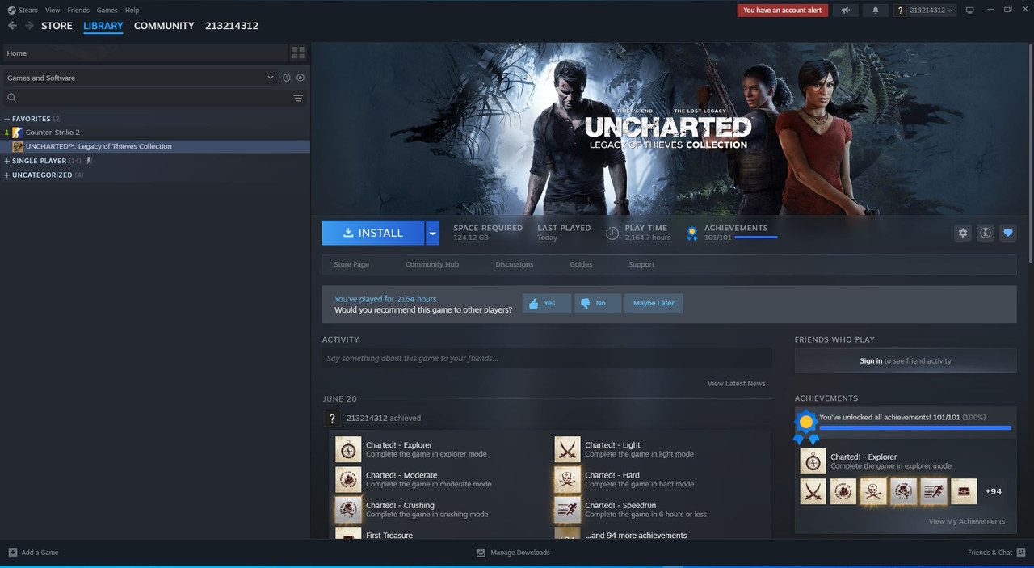The width and height of the screenshot is (1034, 568).
Task: Click the library search magnifier icon
Action: coord(12,98)
